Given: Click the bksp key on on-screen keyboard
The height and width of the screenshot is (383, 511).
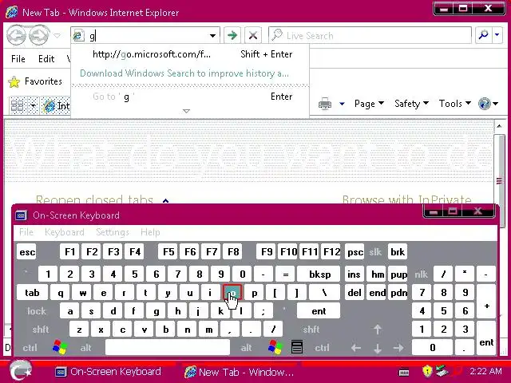Looking at the screenshot, I should [x=319, y=274].
